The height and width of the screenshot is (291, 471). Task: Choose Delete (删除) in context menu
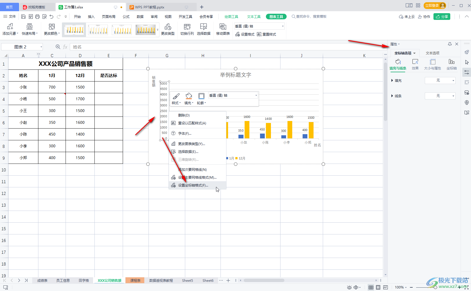198,115
